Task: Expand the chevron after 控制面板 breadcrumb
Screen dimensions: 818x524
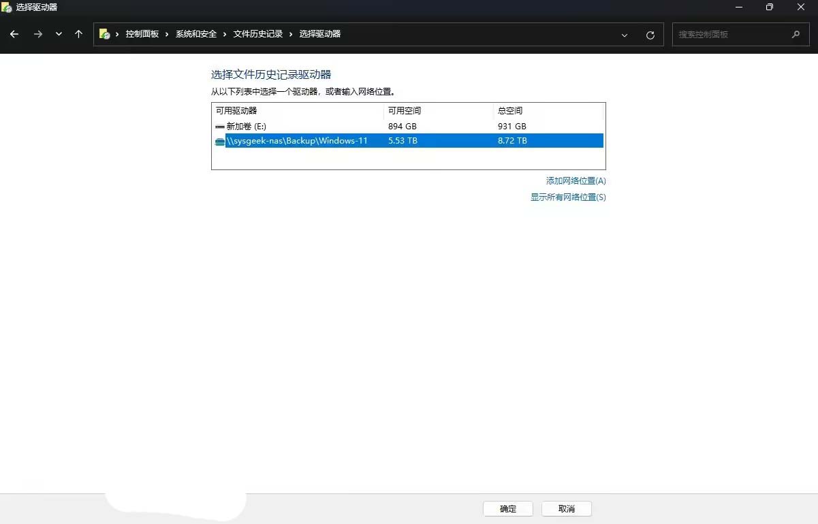Action: (167, 34)
